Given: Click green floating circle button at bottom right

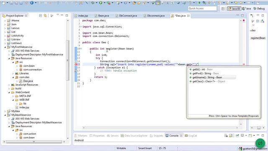Looking at the screenshot, I should [x=260, y=143].
